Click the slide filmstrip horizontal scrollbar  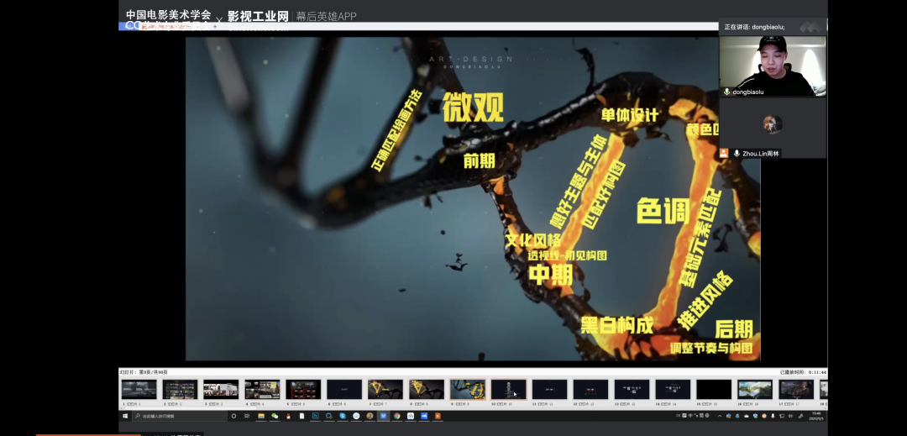[x=470, y=405]
